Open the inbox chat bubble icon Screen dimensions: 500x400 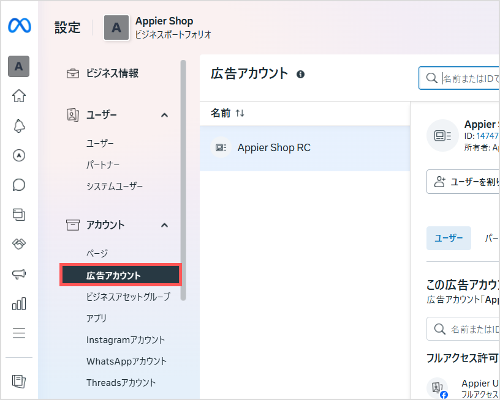click(19, 185)
